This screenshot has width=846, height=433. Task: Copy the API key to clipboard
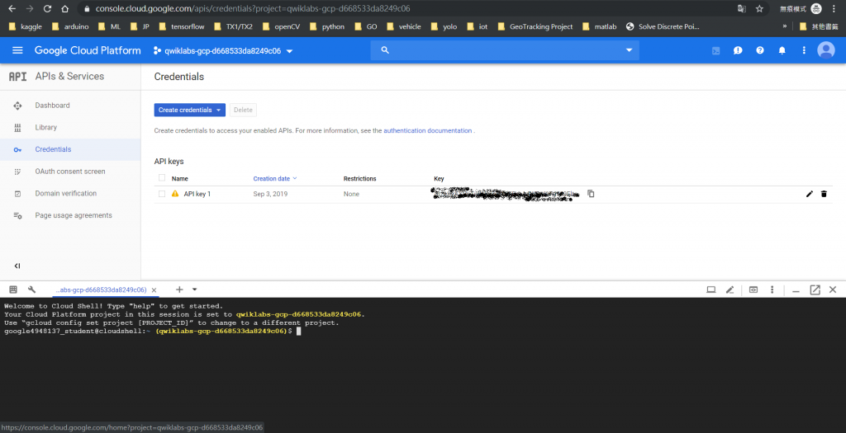pyautogui.click(x=591, y=193)
